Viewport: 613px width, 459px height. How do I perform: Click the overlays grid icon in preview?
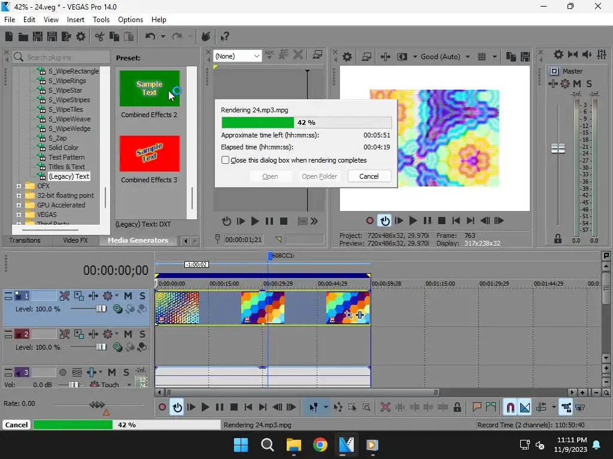click(x=482, y=57)
